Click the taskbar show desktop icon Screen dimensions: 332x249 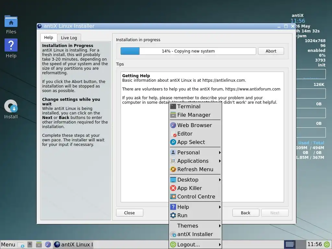coord(21,245)
